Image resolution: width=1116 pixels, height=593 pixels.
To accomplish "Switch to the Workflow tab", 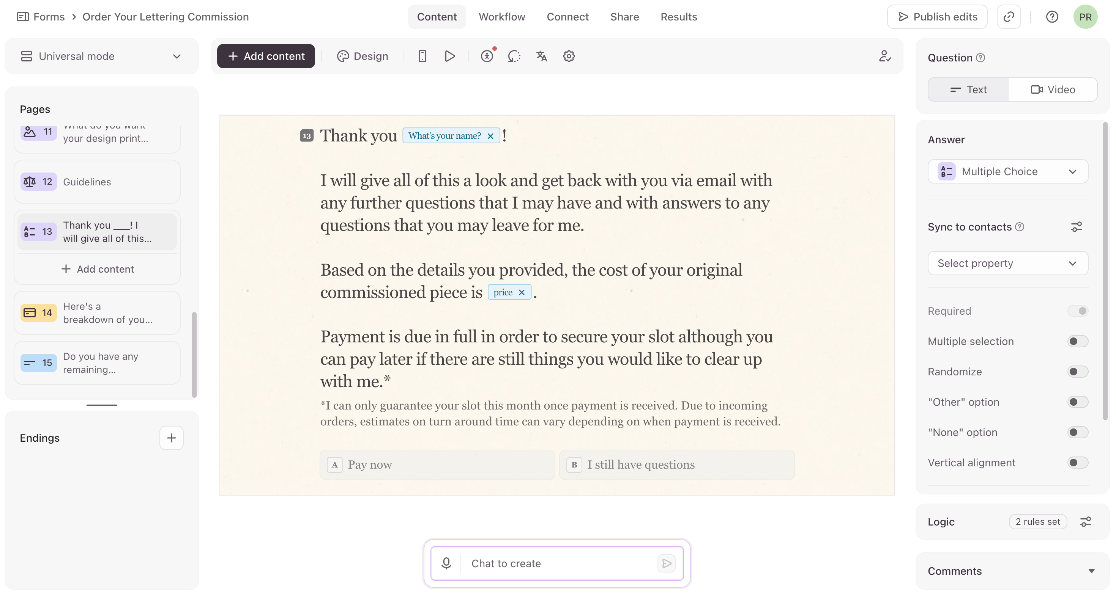I will click(x=502, y=17).
